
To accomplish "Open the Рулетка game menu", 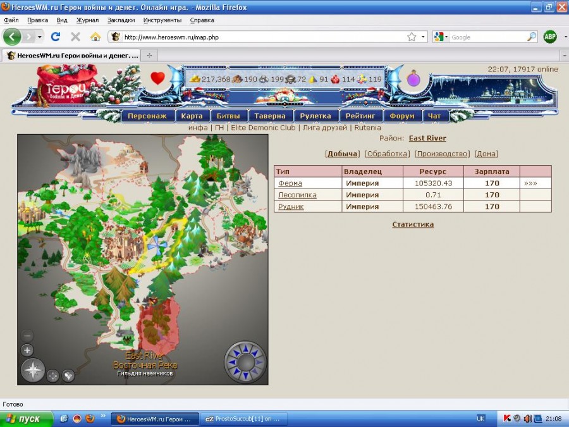I will click(x=315, y=116).
